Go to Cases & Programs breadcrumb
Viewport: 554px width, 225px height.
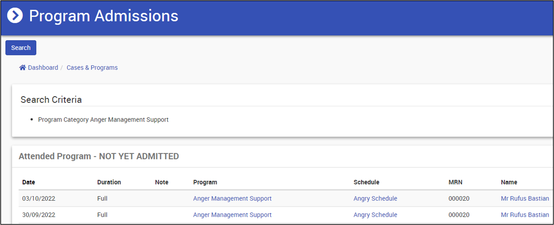(x=92, y=68)
